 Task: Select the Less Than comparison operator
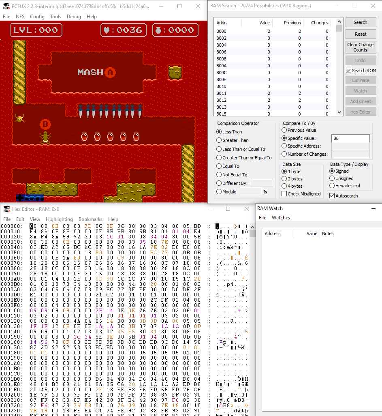point(229,132)
